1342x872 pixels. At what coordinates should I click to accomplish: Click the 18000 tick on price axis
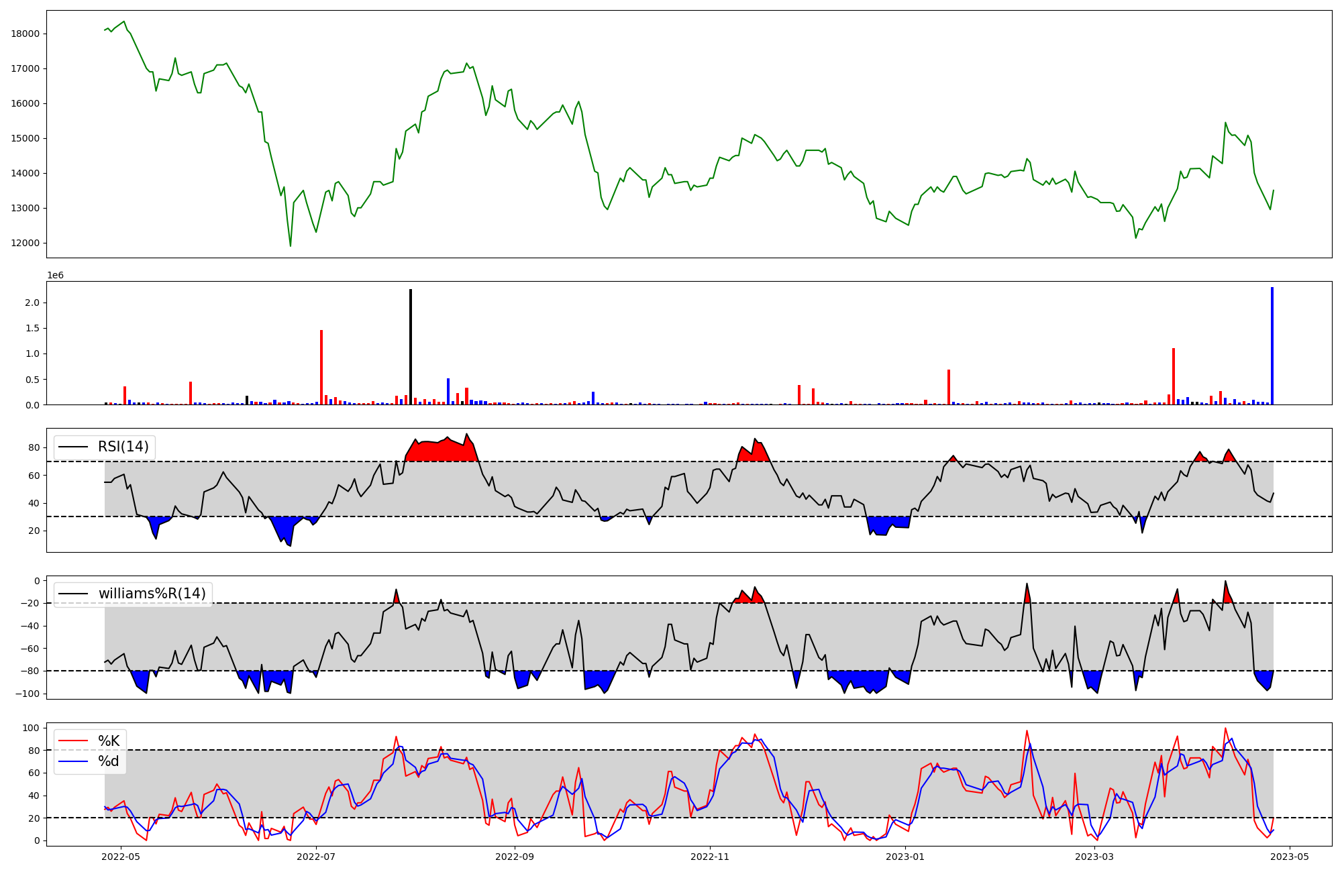pos(25,34)
